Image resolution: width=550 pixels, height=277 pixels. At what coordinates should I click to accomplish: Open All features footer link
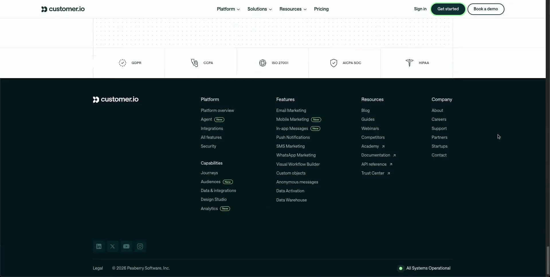pos(211,137)
